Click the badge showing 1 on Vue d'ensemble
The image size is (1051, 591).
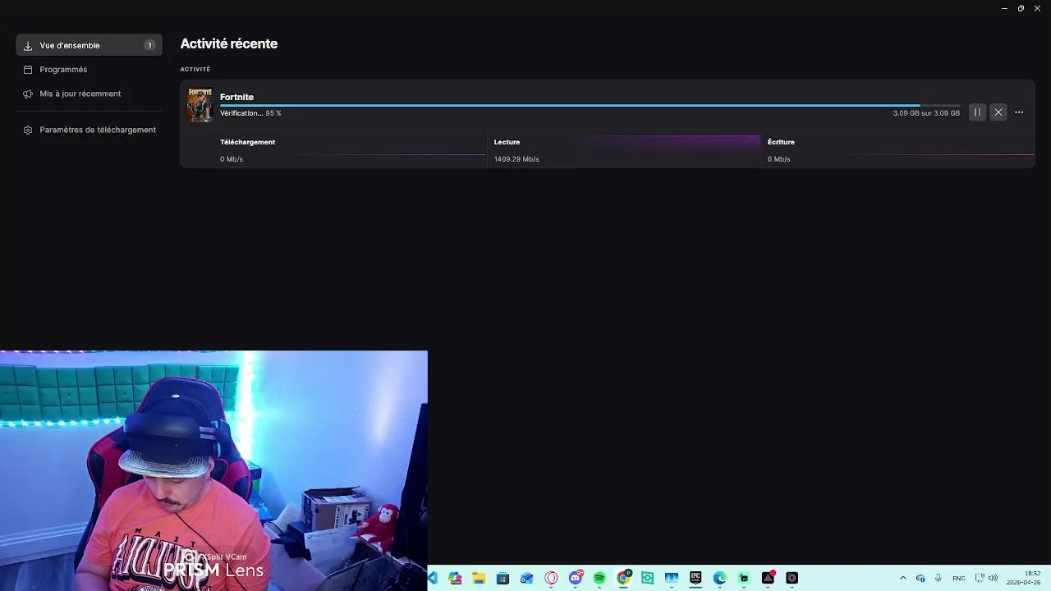tap(149, 45)
